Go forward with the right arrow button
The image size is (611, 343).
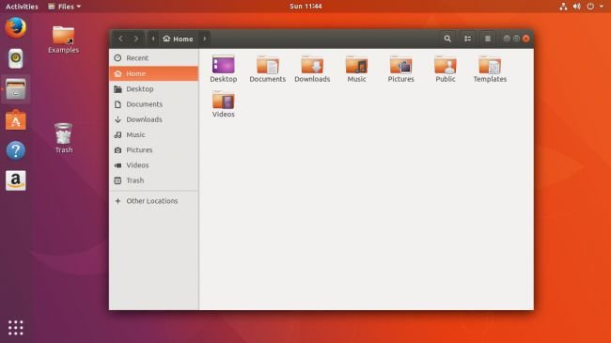(136, 39)
